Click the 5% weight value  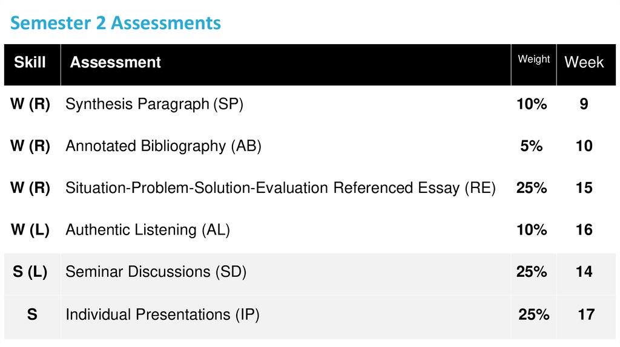click(x=531, y=146)
